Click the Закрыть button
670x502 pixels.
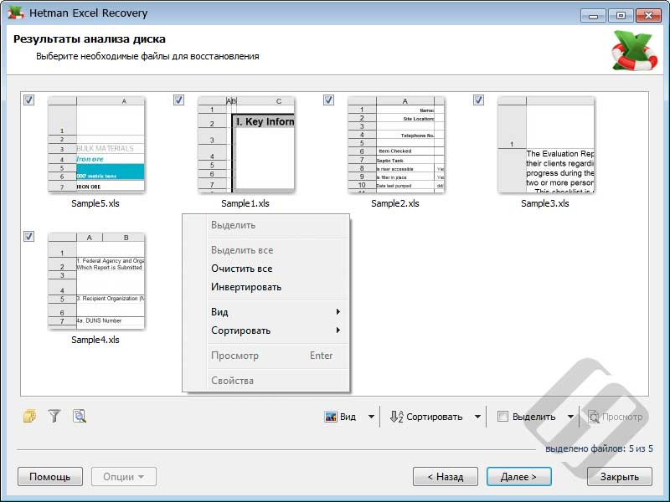620,476
